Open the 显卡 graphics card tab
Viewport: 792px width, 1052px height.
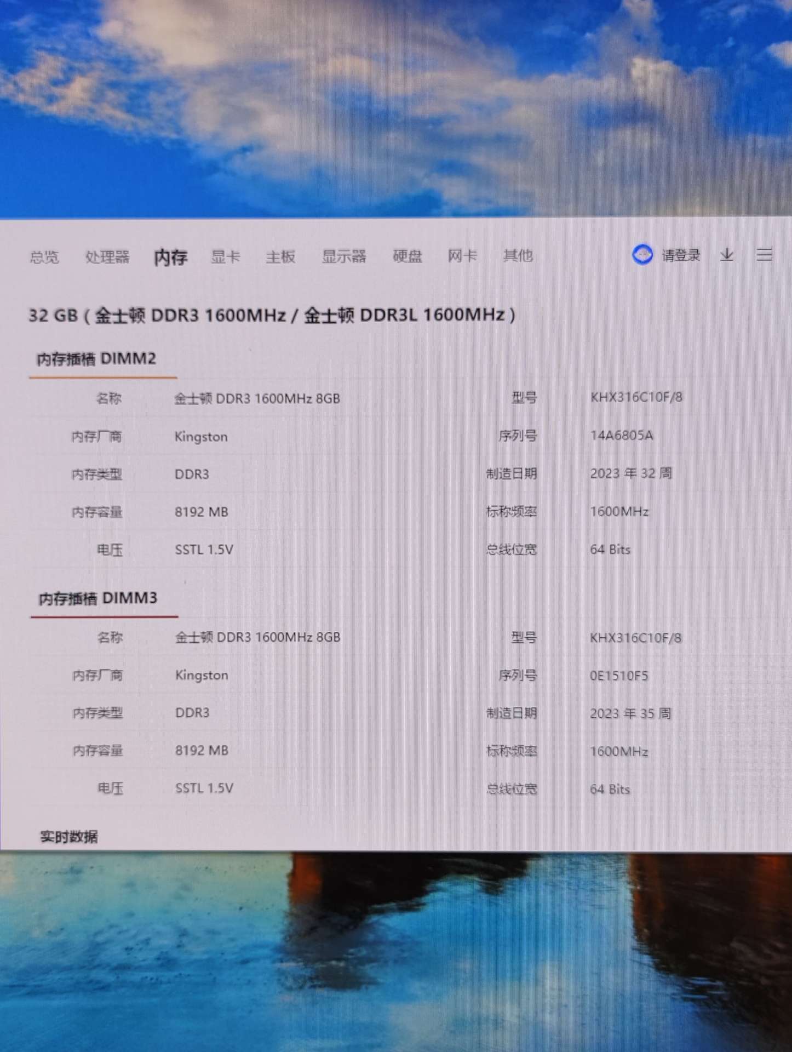(x=226, y=256)
